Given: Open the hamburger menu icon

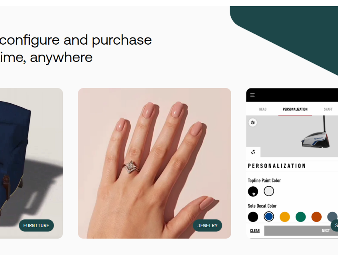Looking at the screenshot, I should [253, 95].
